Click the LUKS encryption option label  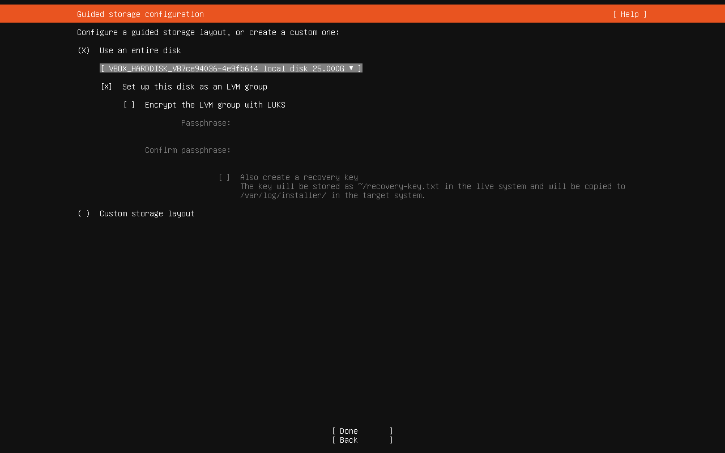coord(215,105)
